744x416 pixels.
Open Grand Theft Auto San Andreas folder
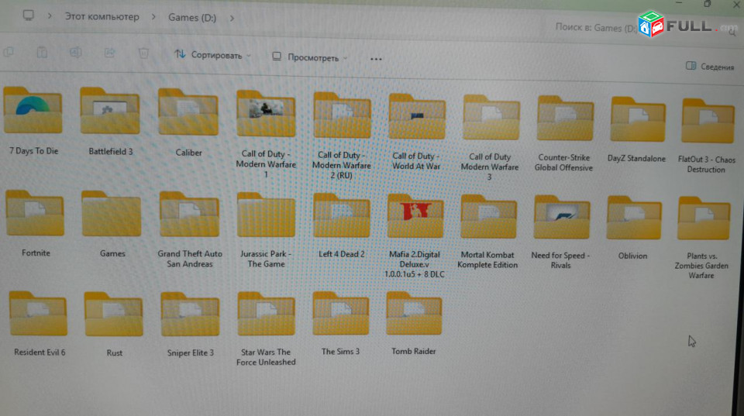click(189, 214)
